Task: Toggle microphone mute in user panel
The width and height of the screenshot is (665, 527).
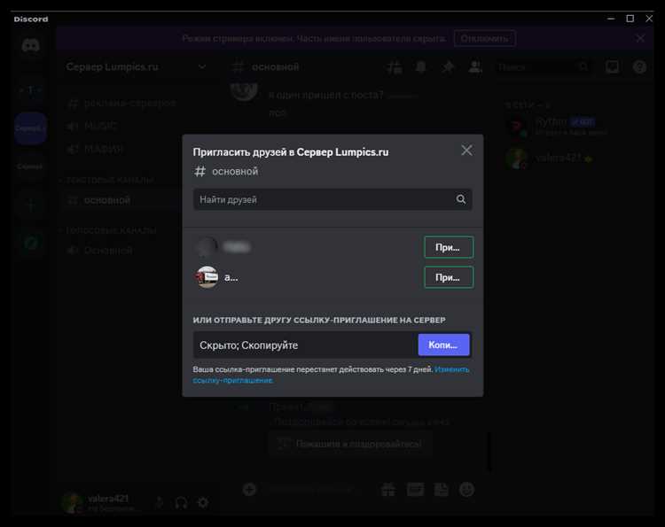Action: click(x=159, y=502)
